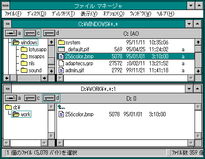Select the system folder name
Screen dimensions: 205x159
click(x=73, y=43)
